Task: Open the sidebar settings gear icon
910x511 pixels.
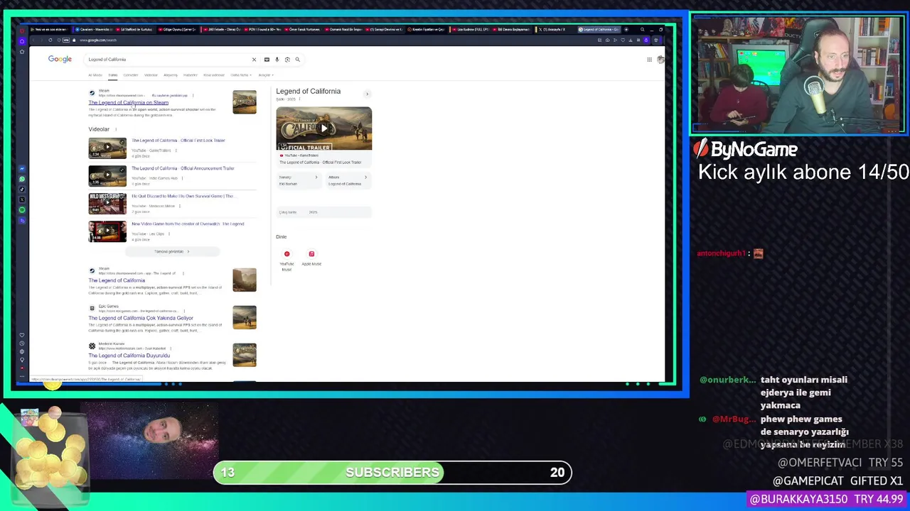Action: [x=22, y=352]
